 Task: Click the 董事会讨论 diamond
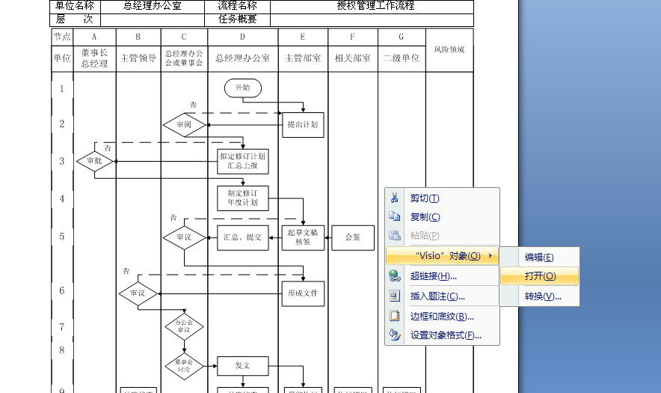point(184,366)
